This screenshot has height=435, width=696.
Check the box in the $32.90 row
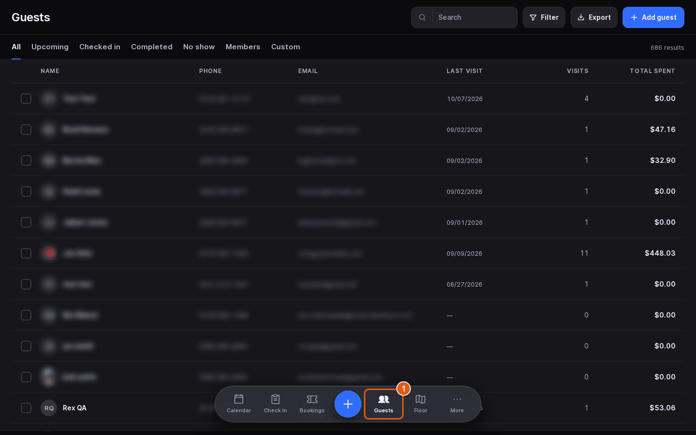coord(26,160)
